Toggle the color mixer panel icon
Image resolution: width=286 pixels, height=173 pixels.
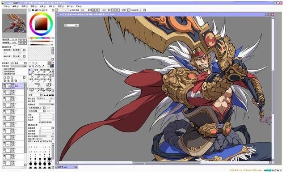40,10
